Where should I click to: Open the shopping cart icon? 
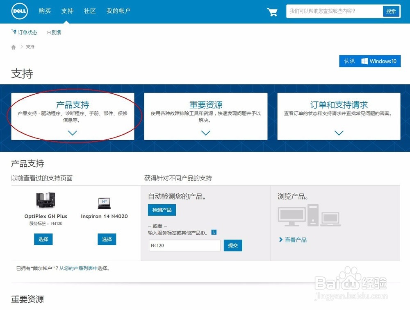point(272,12)
